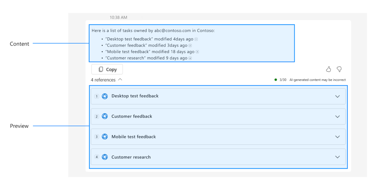Expand the Customer feedback reference chevron

coord(337,117)
